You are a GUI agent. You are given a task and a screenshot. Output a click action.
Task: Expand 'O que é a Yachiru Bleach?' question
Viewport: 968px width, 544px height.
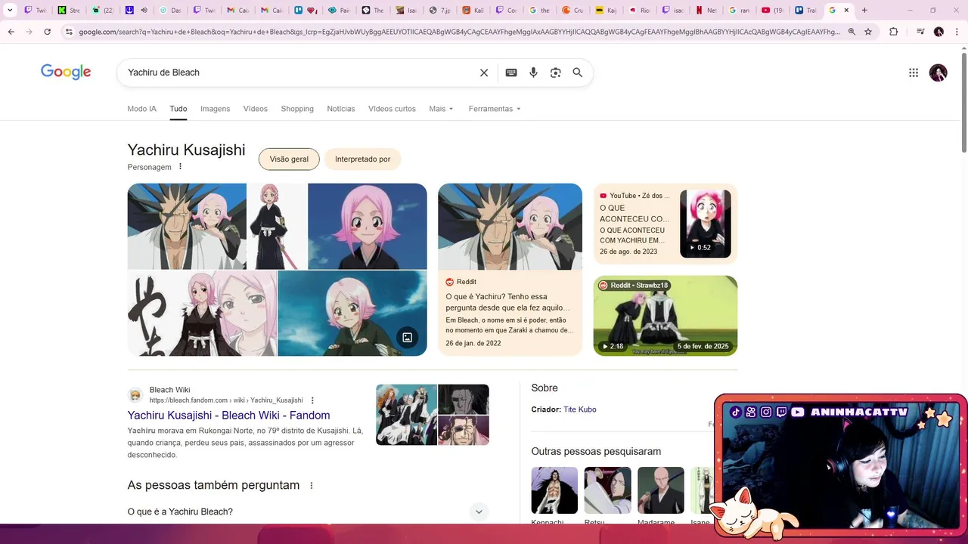tap(308, 512)
